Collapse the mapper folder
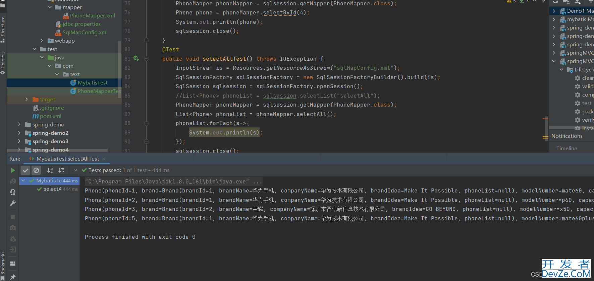 [50, 7]
